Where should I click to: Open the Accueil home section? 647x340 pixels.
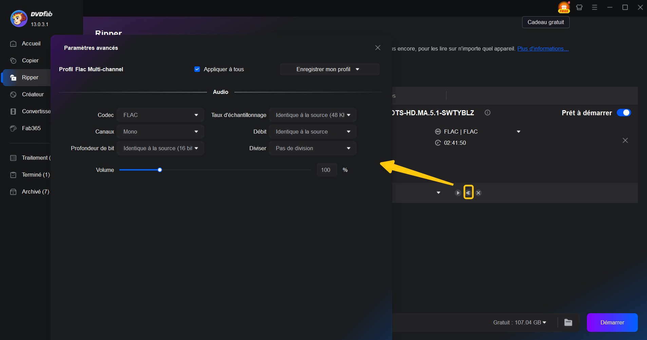coord(31,43)
